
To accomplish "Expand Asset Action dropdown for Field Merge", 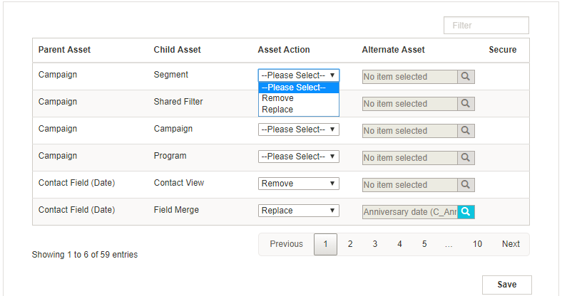I will coord(298,211).
